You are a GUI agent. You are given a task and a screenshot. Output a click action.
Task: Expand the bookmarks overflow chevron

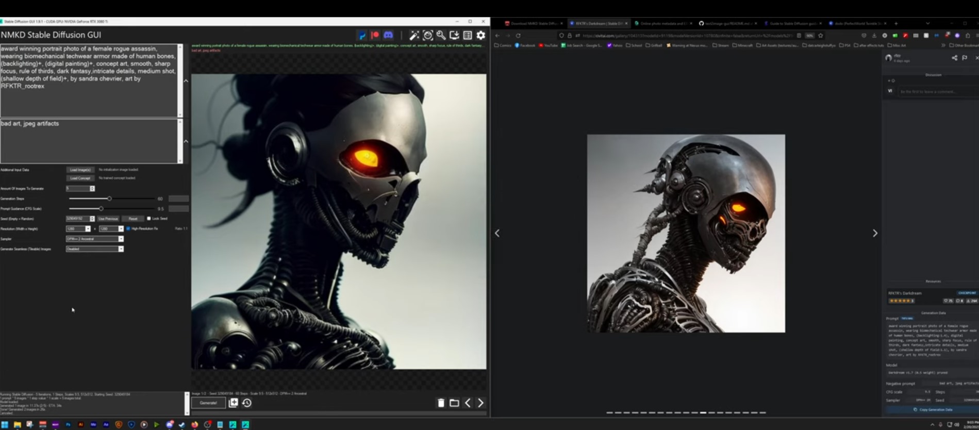click(943, 45)
